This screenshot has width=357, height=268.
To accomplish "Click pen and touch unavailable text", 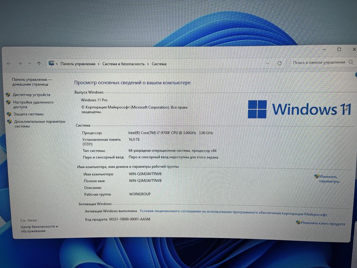I will pos(173,157).
